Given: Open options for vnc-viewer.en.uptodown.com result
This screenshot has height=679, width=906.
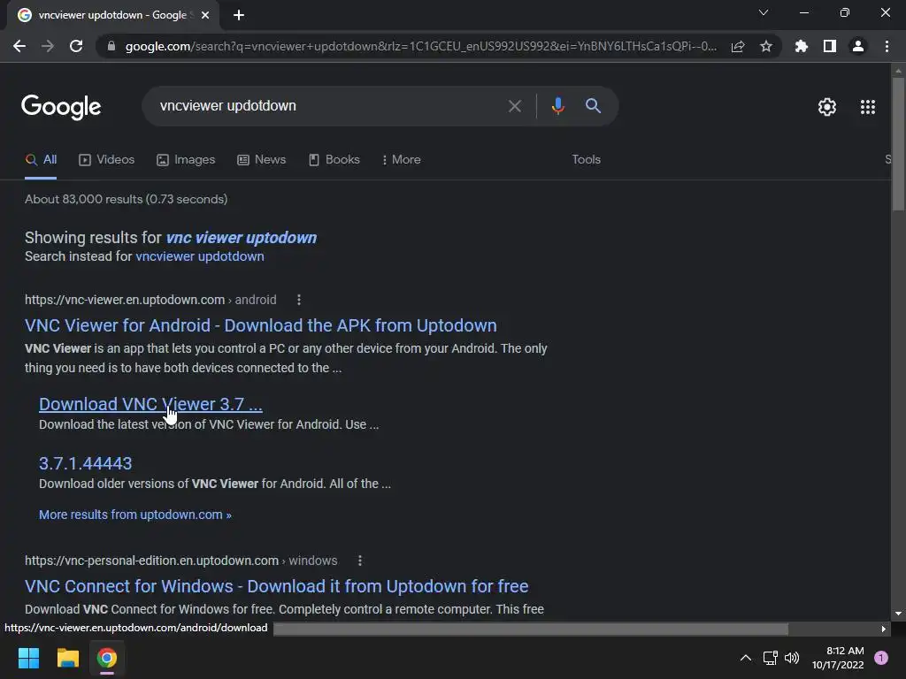Looking at the screenshot, I should click(299, 300).
